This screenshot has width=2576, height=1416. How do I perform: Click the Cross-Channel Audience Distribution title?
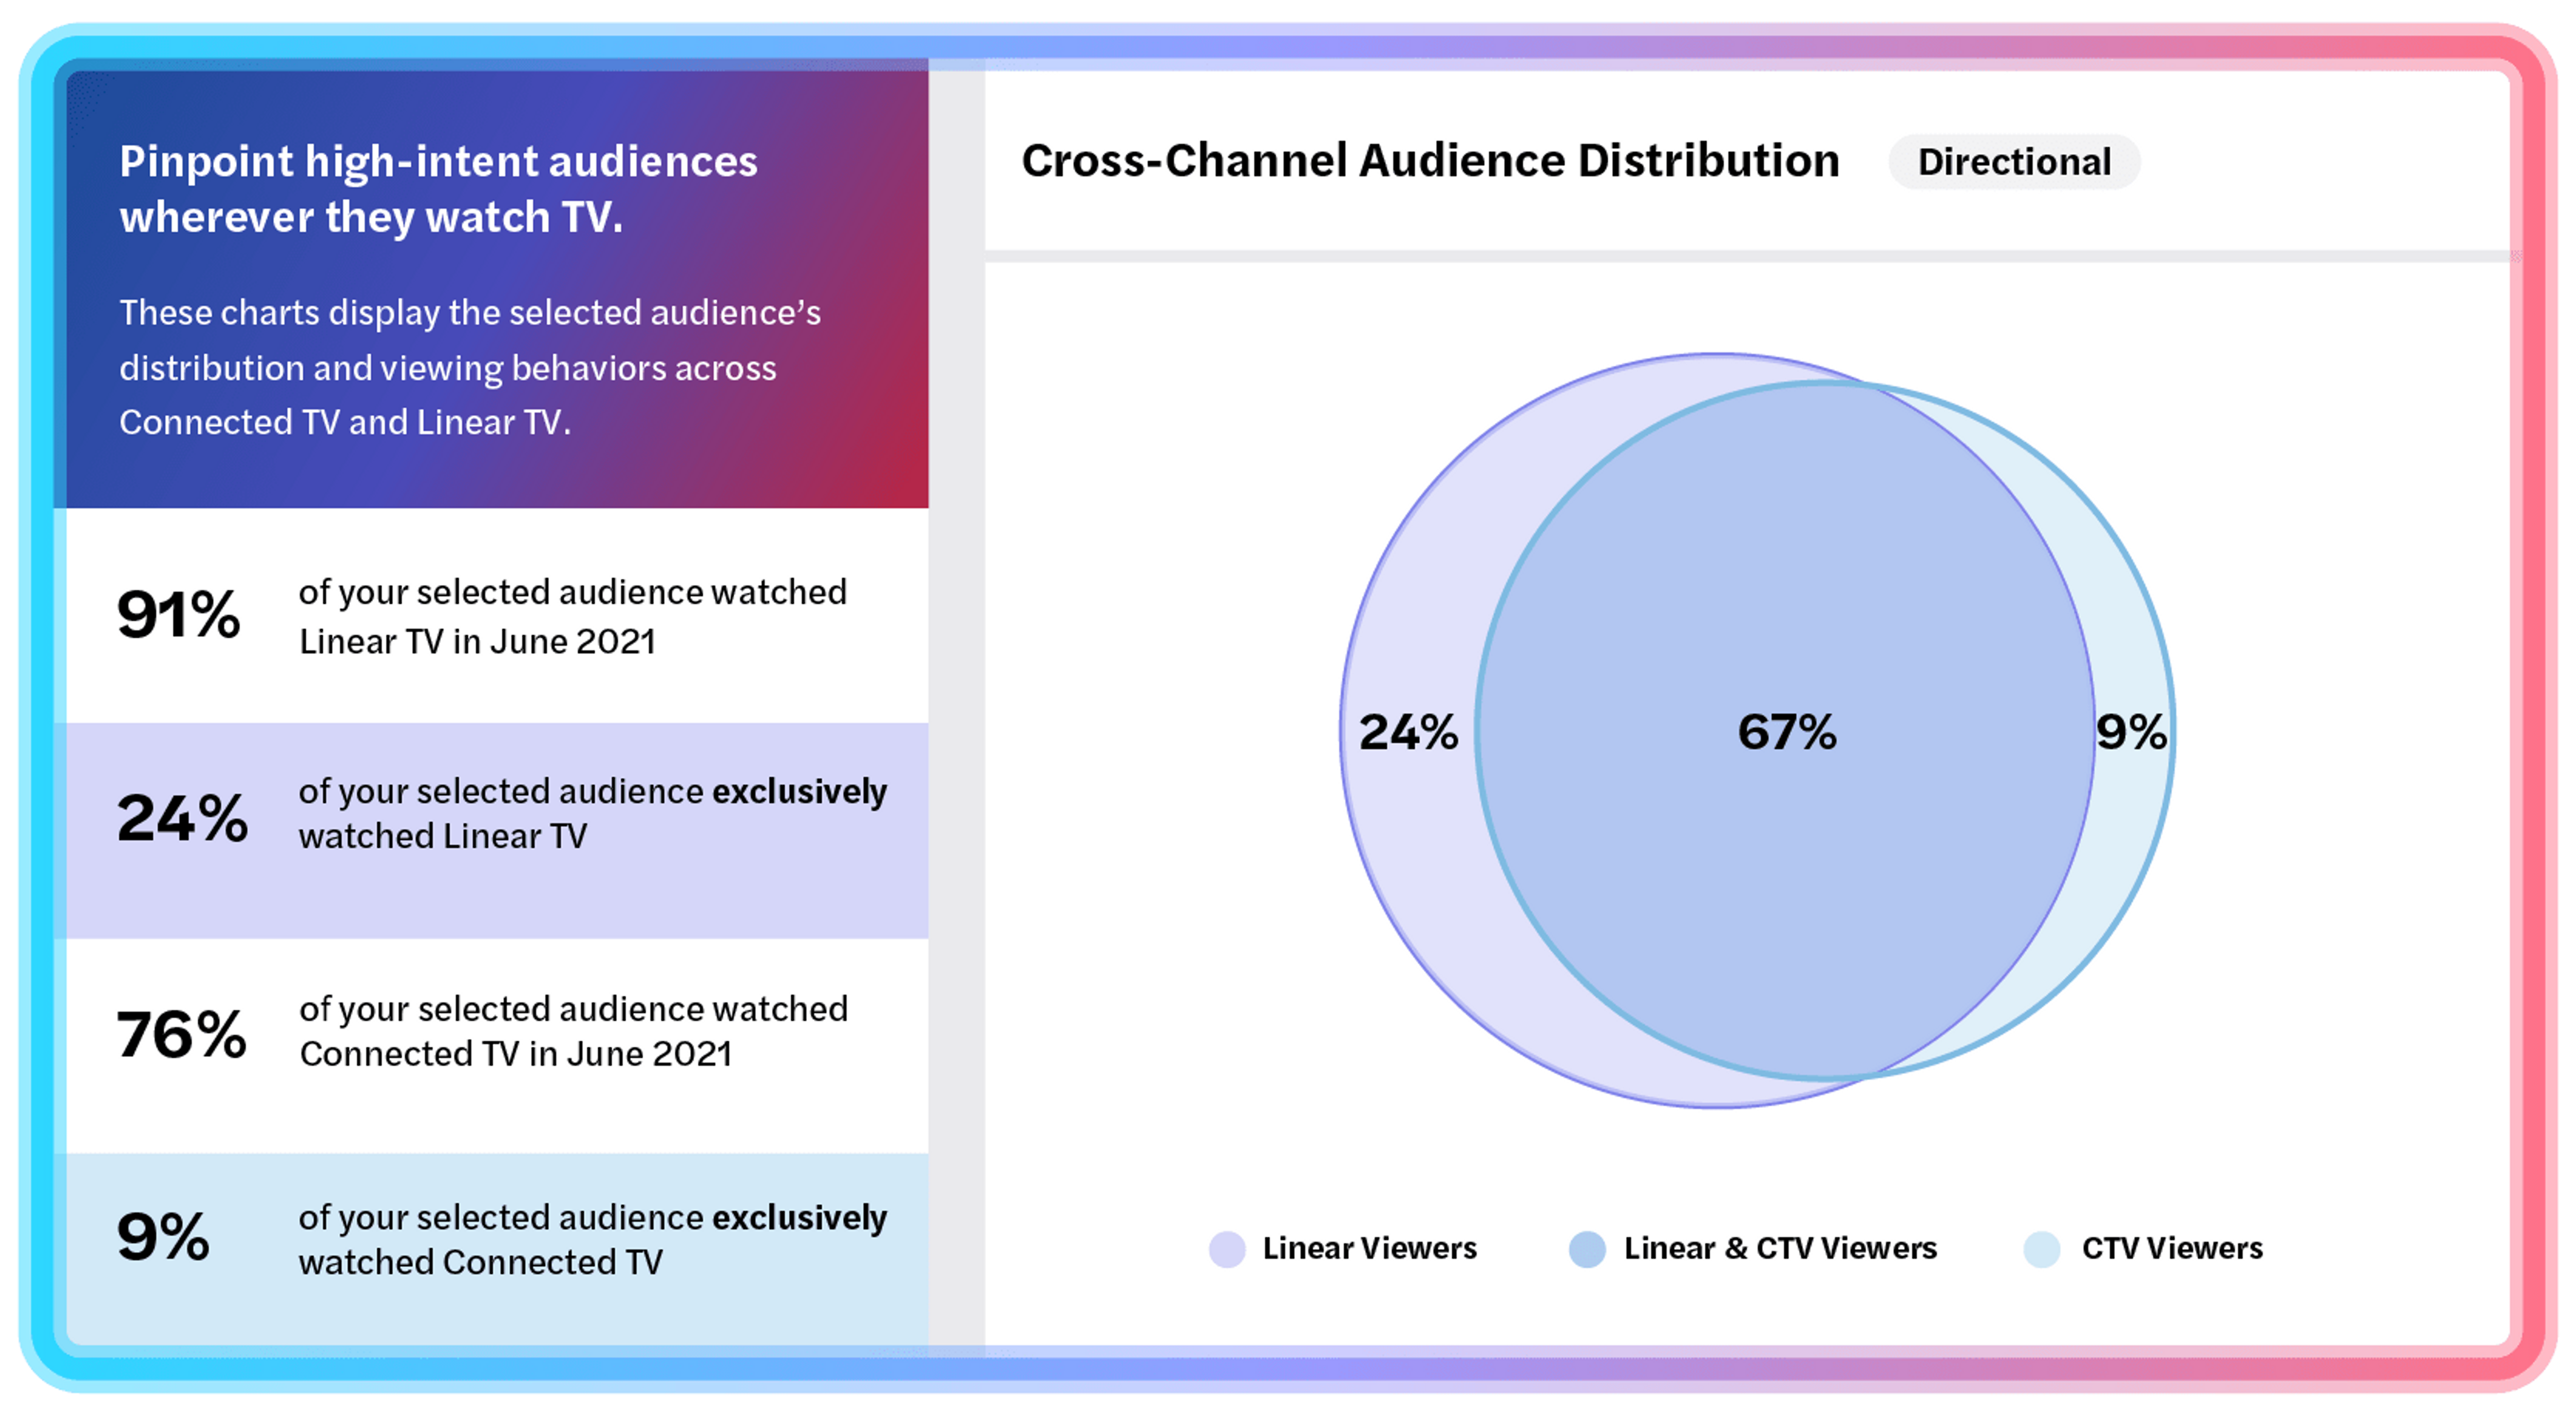1430,161
